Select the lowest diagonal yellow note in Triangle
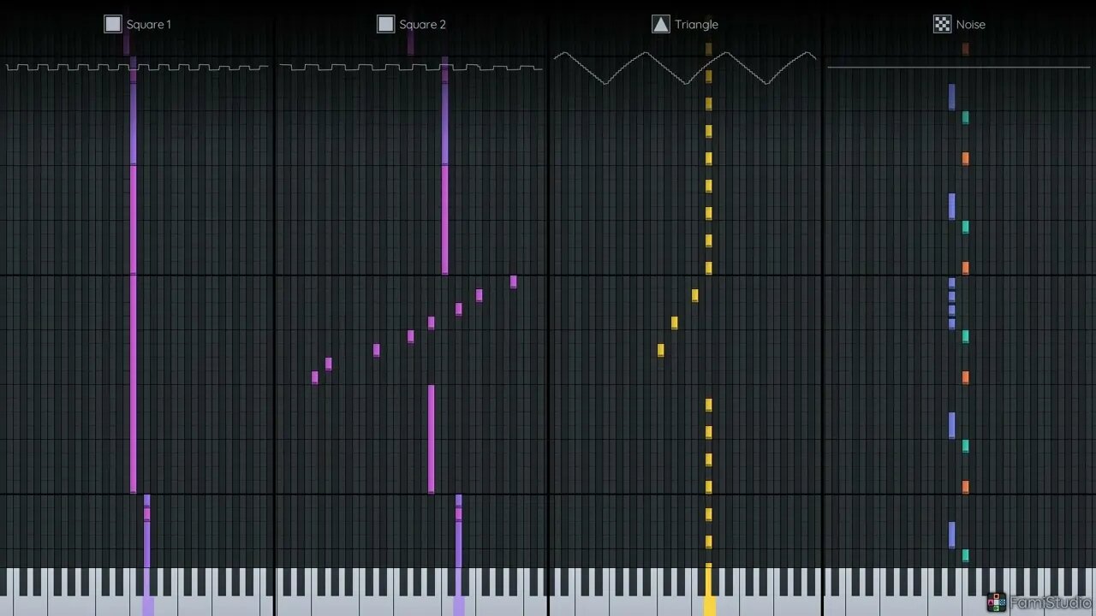 tap(660, 350)
